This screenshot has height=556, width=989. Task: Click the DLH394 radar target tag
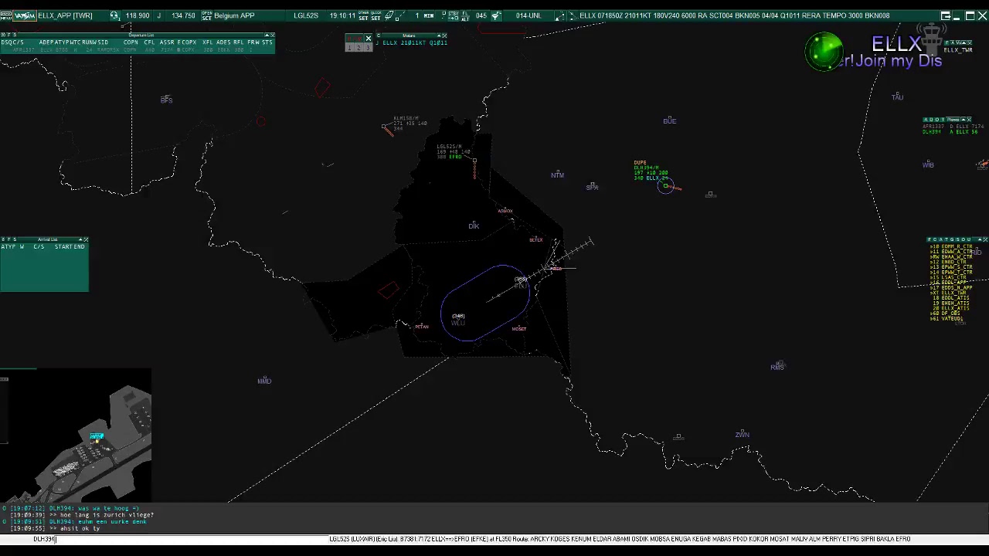pyautogui.click(x=651, y=171)
